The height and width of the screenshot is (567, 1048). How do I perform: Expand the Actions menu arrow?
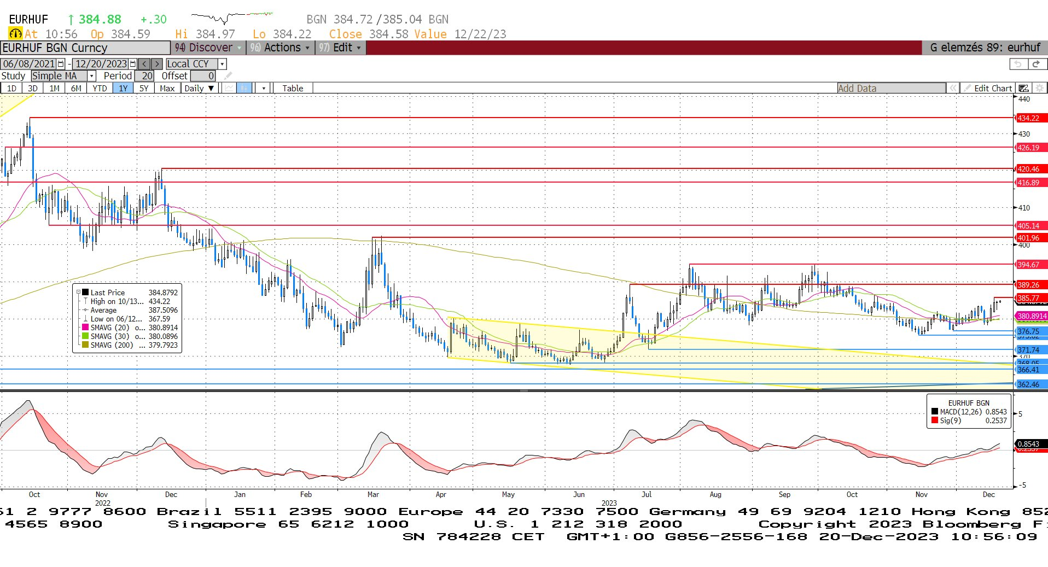[x=307, y=48]
